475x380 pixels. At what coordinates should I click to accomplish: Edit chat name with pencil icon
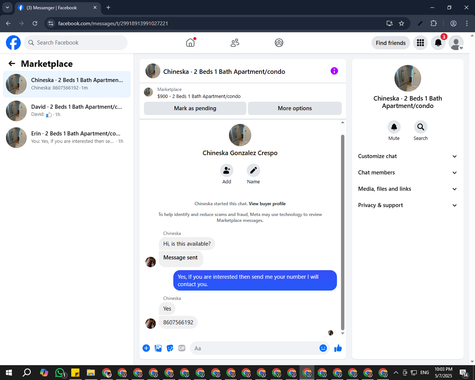[x=253, y=170]
